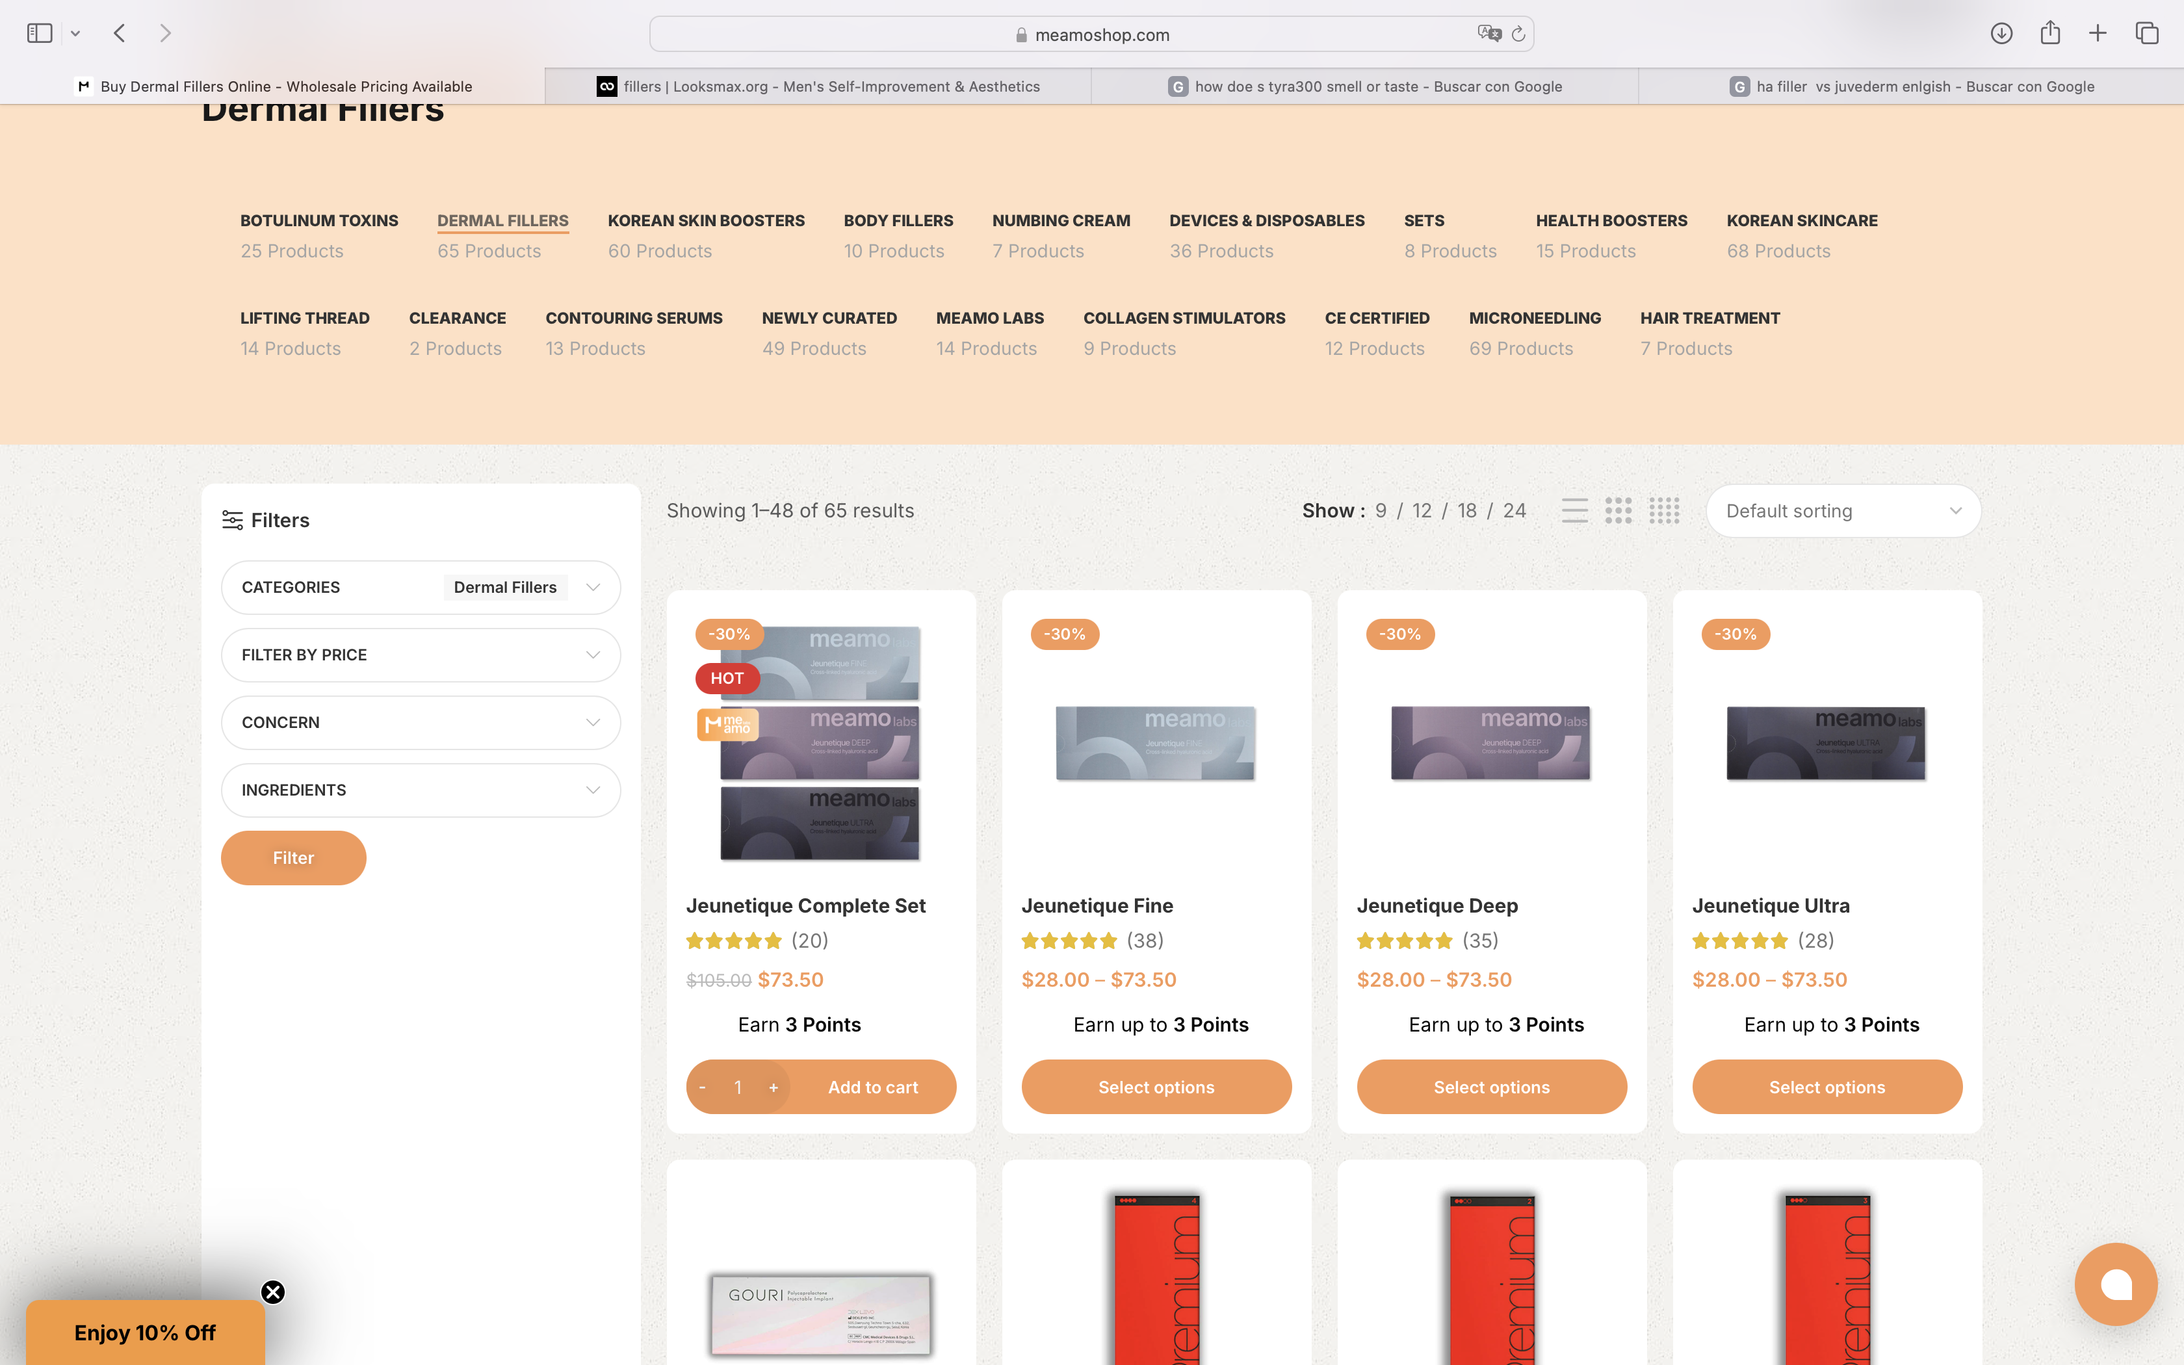Image resolution: width=2184 pixels, height=1365 pixels.
Task: Go forward to next page
Action: (x=165, y=33)
